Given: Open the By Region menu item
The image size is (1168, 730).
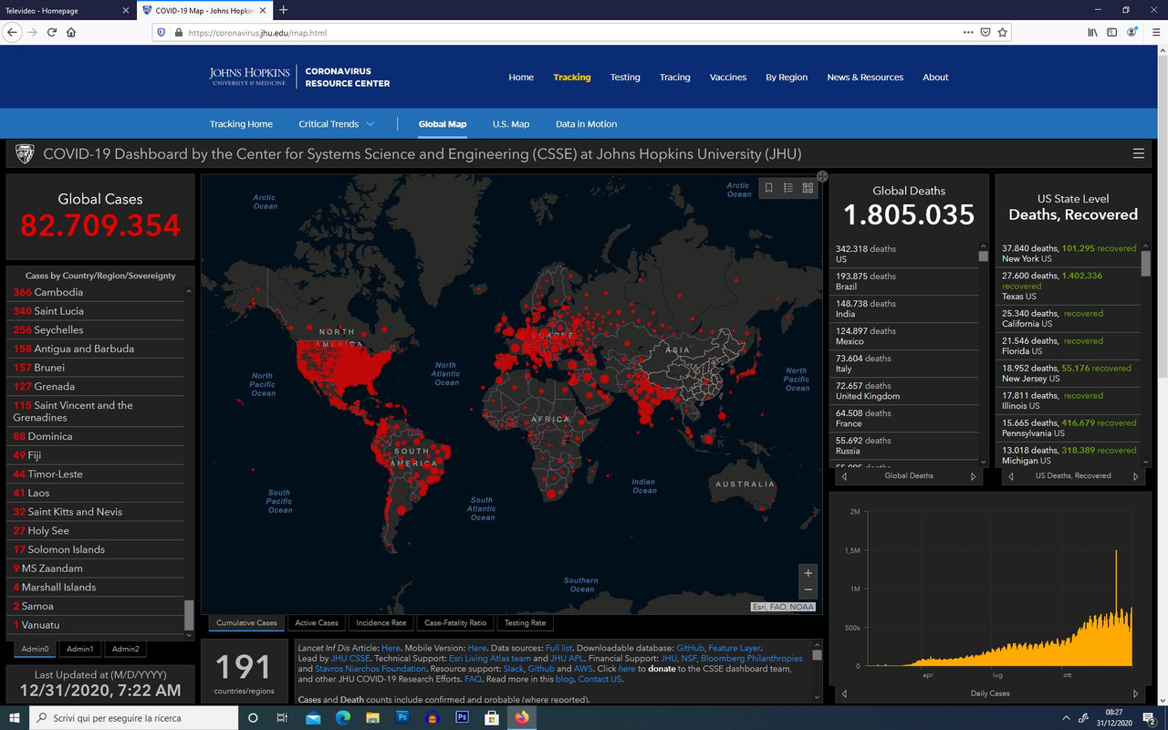Looking at the screenshot, I should (787, 78).
